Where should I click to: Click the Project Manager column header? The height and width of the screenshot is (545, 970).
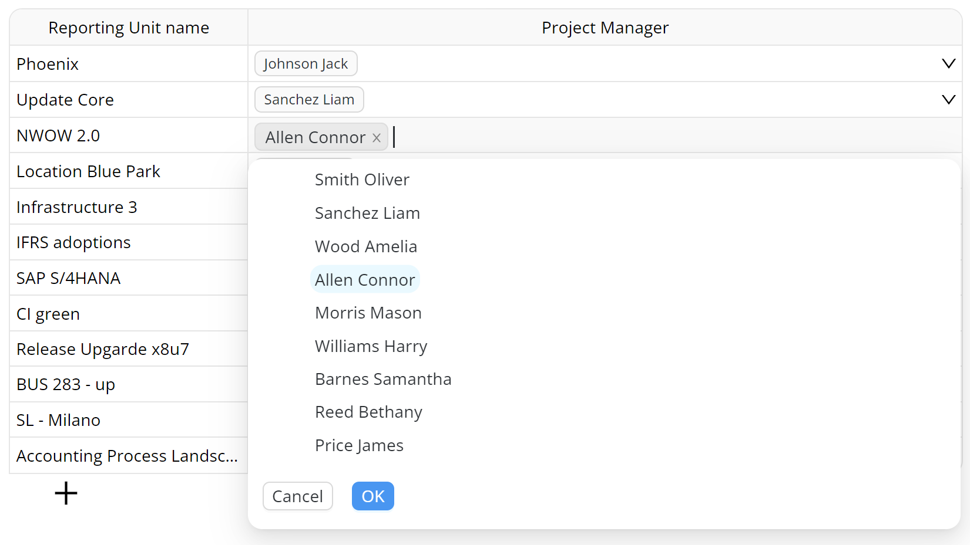click(x=605, y=28)
